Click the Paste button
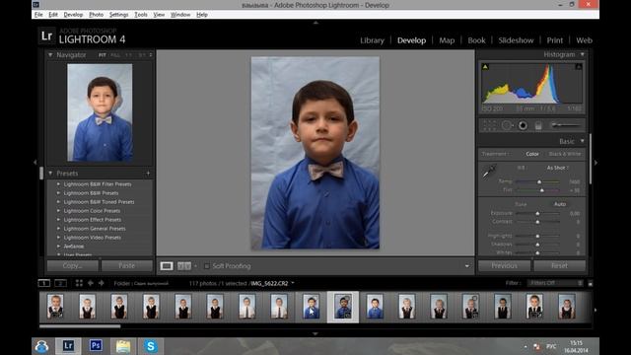Viewport: 631px width, 355px height. pos(127,265)
